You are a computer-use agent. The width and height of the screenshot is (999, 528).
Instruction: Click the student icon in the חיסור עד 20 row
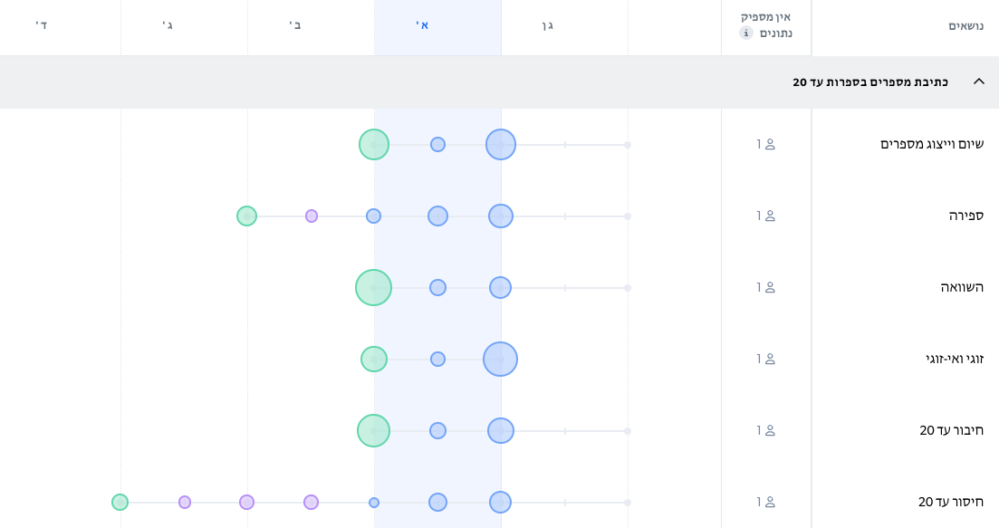(x=770, y=502)
